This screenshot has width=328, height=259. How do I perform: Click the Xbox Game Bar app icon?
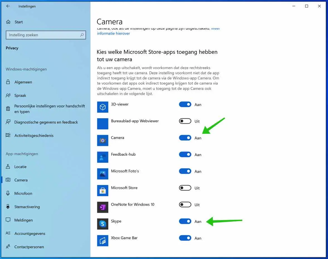(x=103, y=241)
